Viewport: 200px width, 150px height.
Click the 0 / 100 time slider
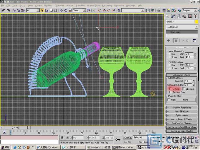(15, 127)
